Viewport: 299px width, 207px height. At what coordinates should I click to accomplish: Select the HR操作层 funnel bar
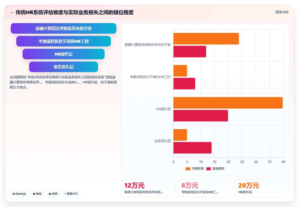pyautogui.click(x=63, y=54)
